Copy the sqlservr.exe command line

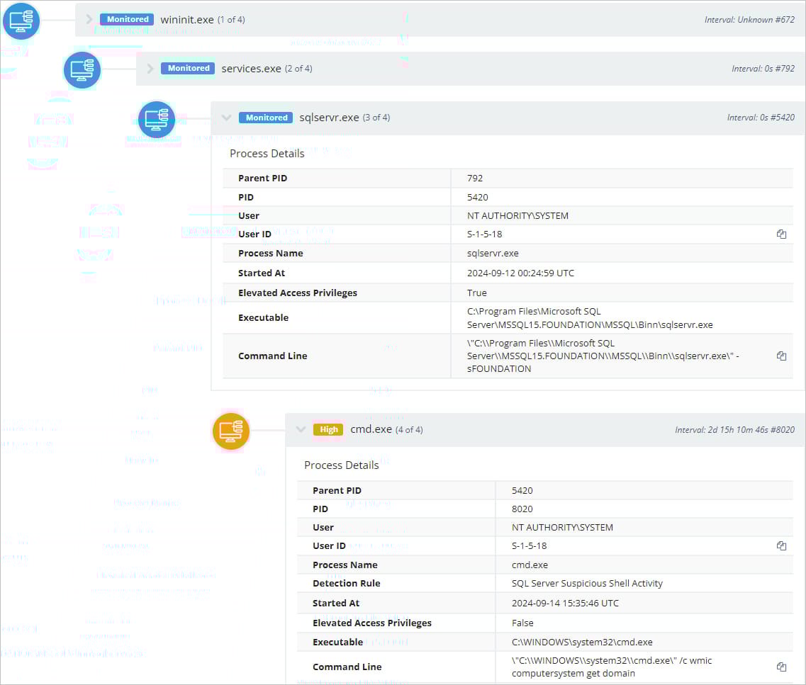pyautogui.click(x=781, y=356)
